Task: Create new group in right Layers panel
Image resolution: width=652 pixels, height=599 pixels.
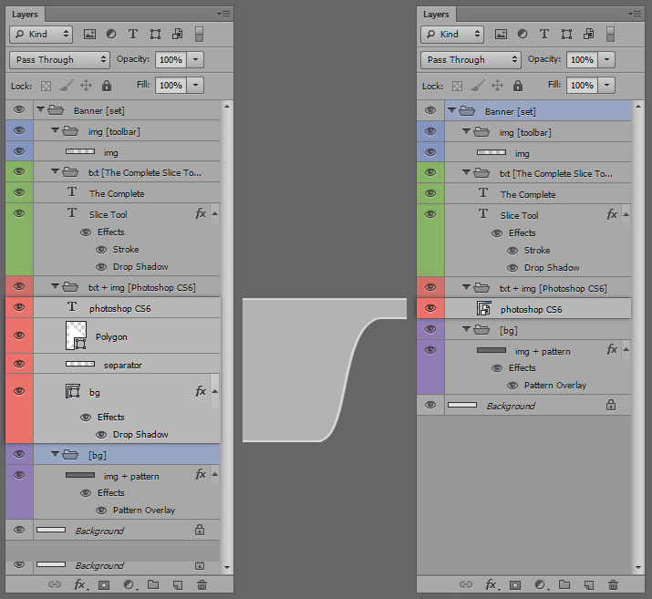Action: click(x=564, y=584)
